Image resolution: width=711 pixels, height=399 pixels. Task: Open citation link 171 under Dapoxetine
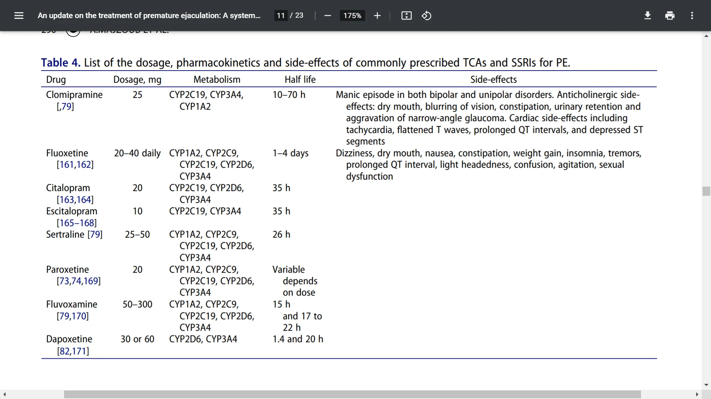coord(79,351)
